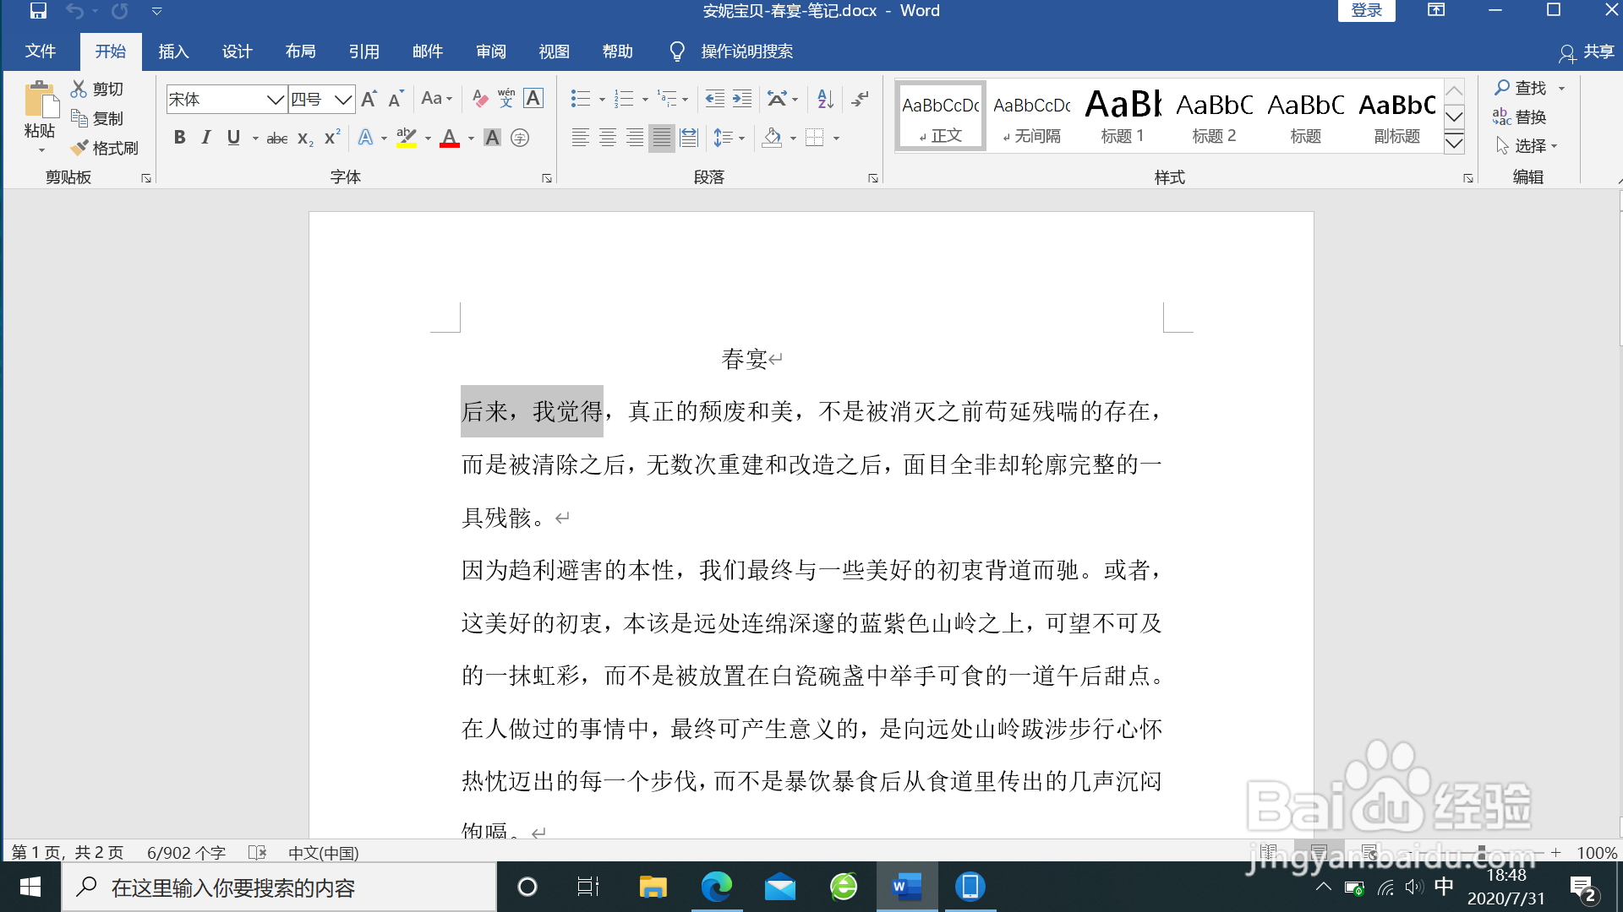Click the Read Mode view icon in status bar
The width and height of the screenshot is (1623, 912).
1269,851
